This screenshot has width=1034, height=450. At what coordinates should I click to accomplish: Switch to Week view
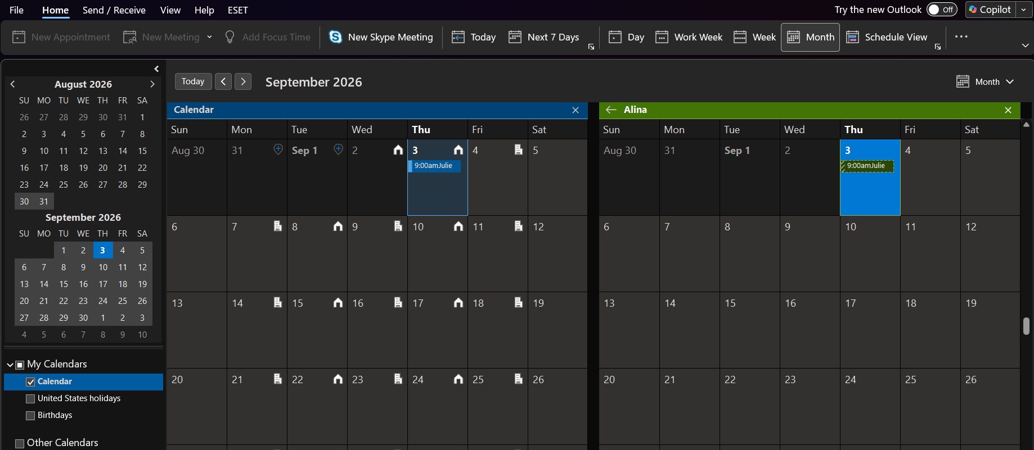755,37
